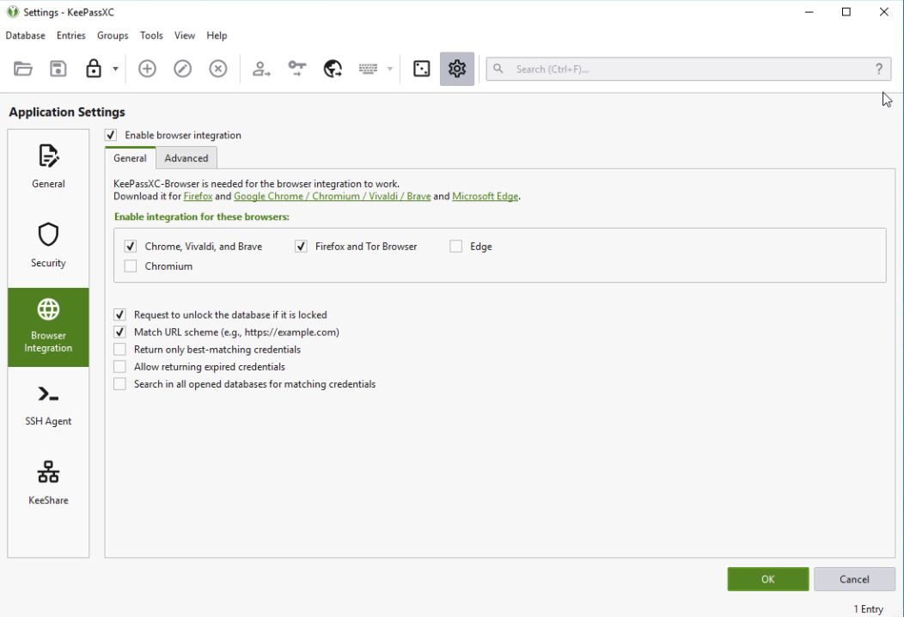Click the search magnifier icon
Viewport: 904px width, 617px height.
[x=498, y=69]
